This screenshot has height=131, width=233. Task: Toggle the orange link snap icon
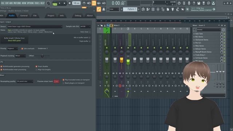point(99,9)
